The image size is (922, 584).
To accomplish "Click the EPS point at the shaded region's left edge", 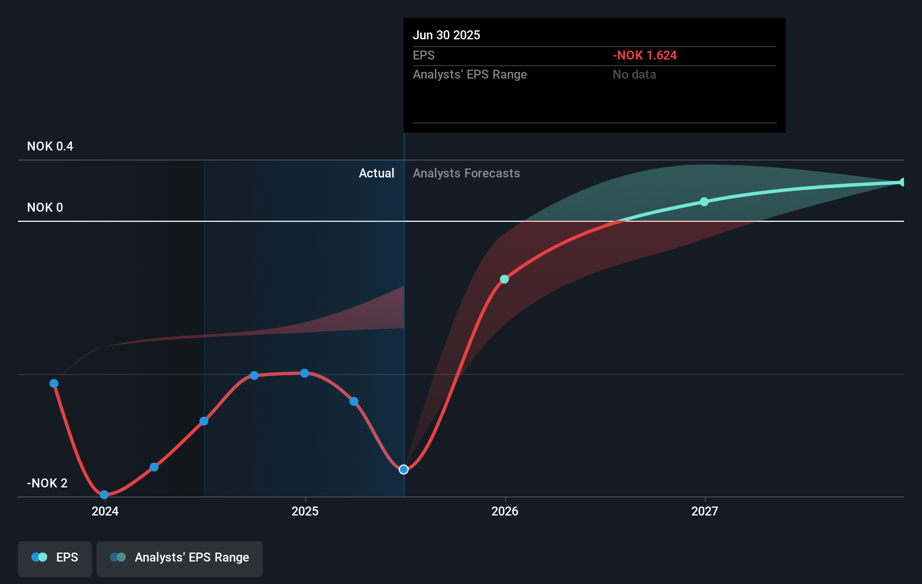I will pyautogui.click(x=204, y=421).
